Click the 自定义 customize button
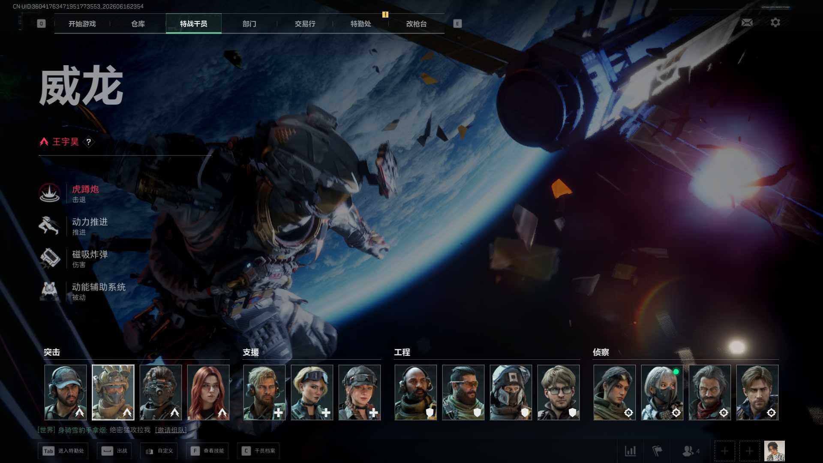This screenshot has width=823, height=463. click(x=159, y=451)
